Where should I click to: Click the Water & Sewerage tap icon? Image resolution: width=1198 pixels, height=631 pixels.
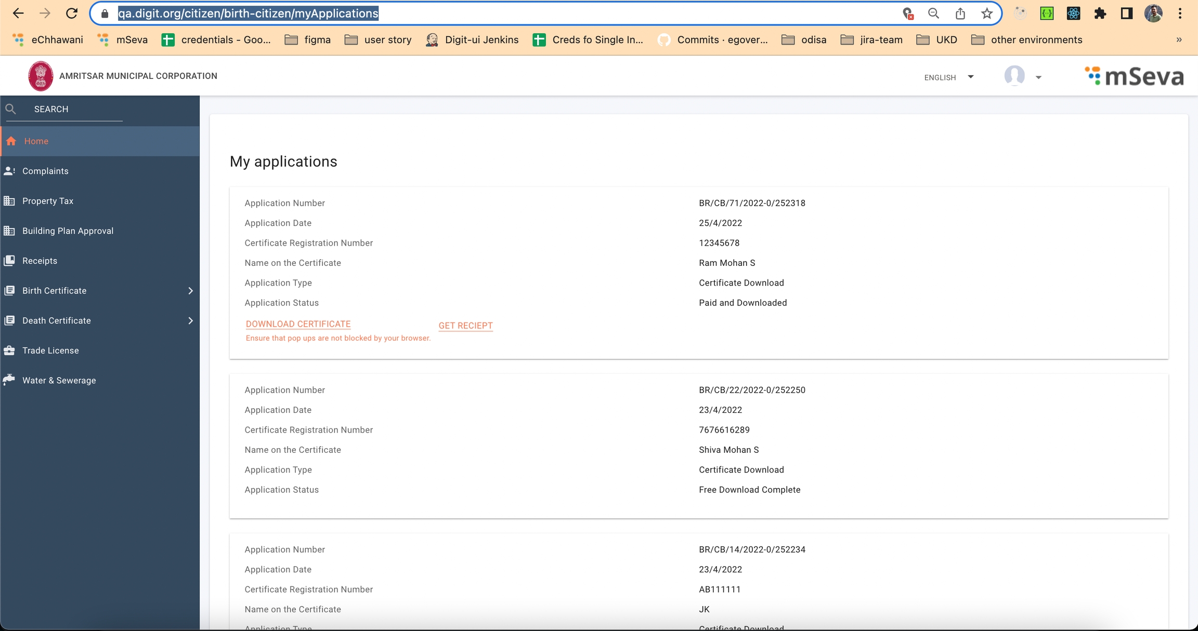pos(9,380)
